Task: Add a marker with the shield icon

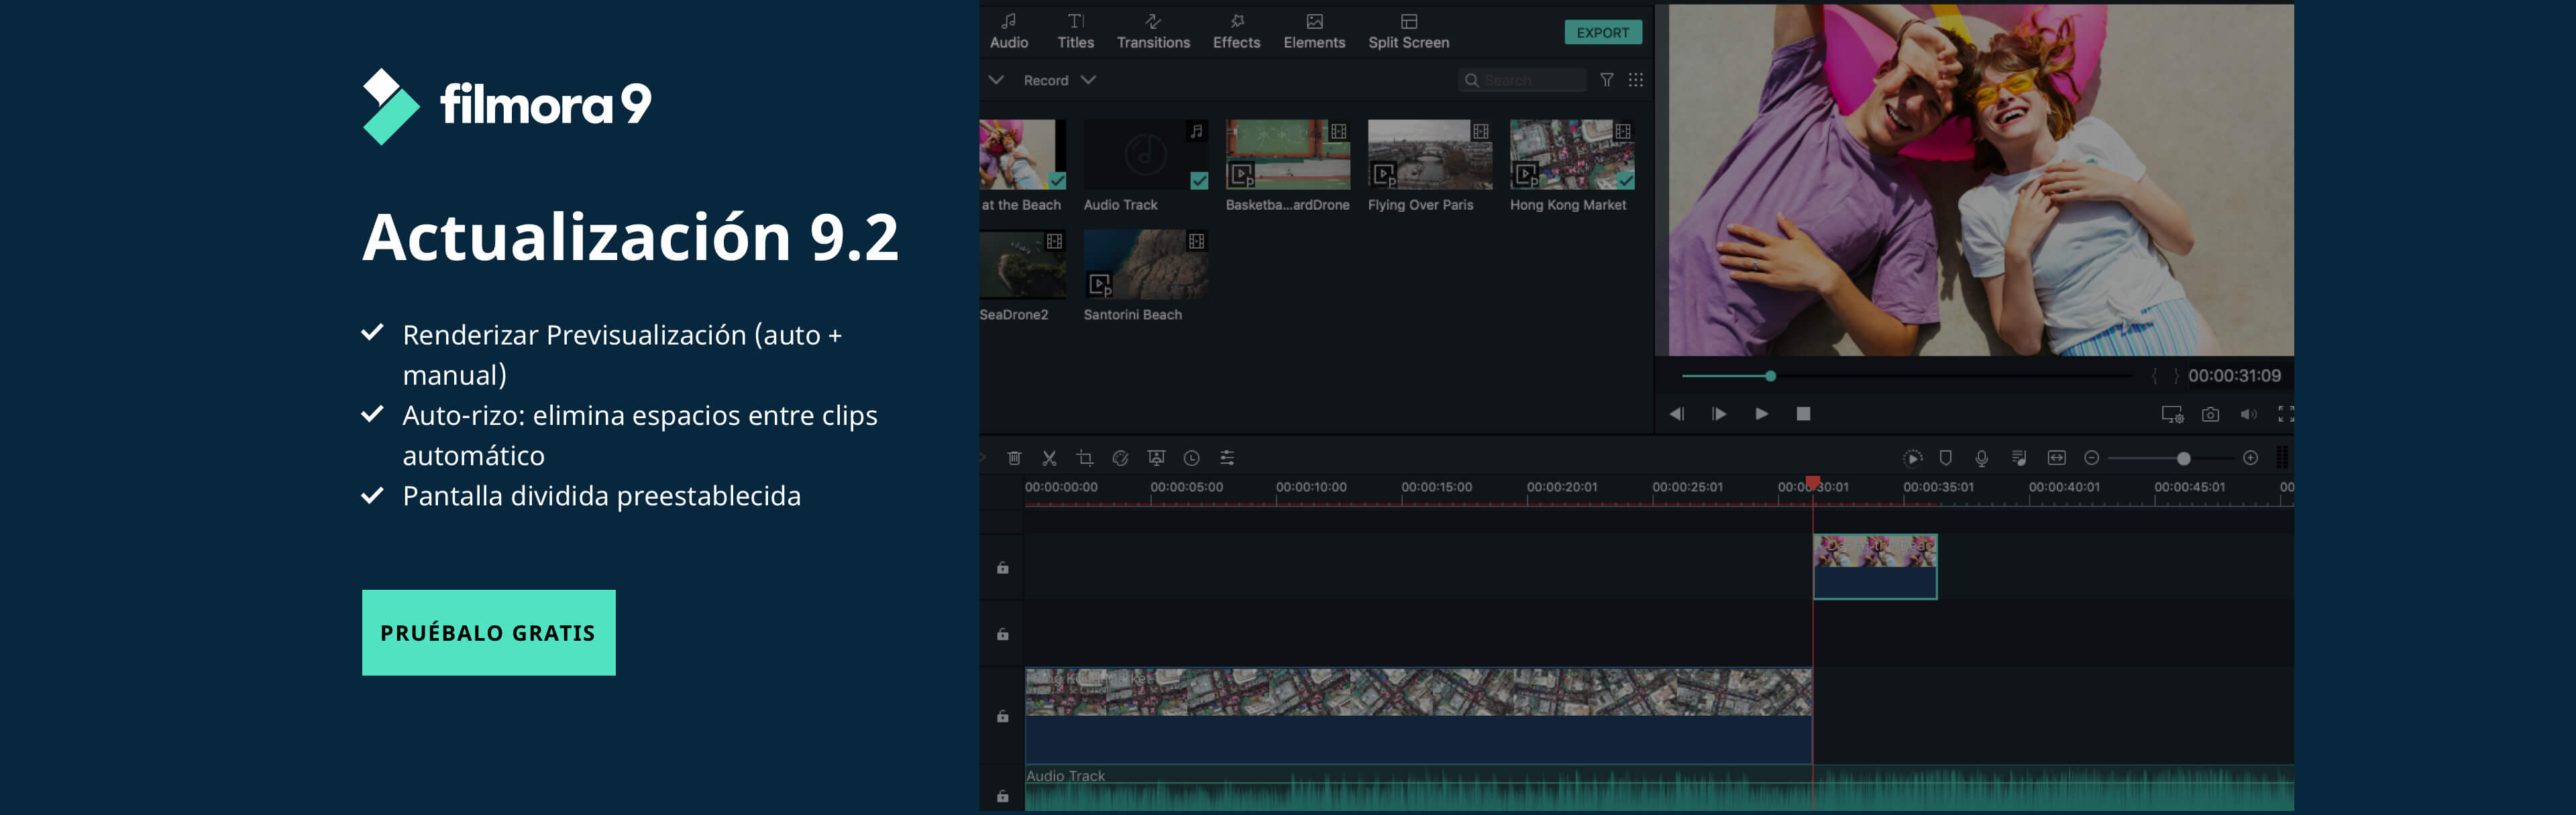Action: (x=1945, y=458)
